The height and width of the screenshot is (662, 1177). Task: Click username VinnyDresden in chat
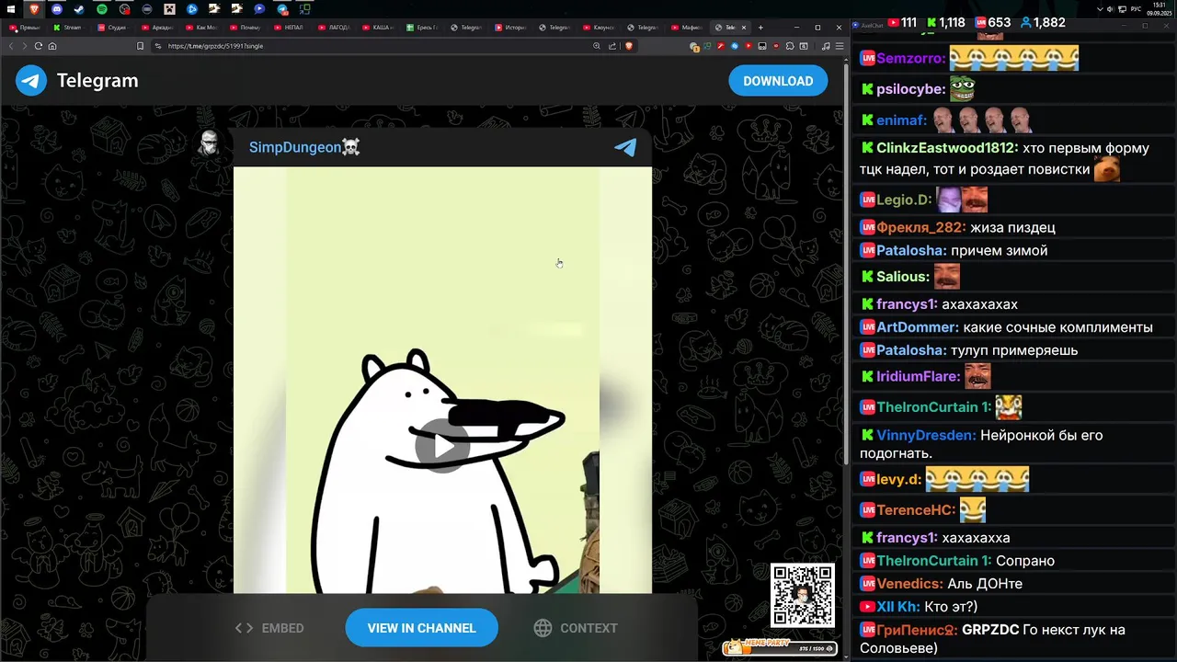926,435
